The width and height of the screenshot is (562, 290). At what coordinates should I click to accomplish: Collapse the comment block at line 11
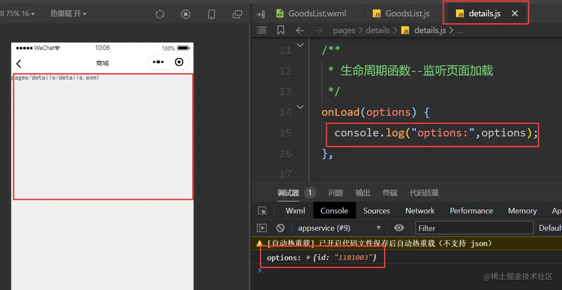coord(300,45)
